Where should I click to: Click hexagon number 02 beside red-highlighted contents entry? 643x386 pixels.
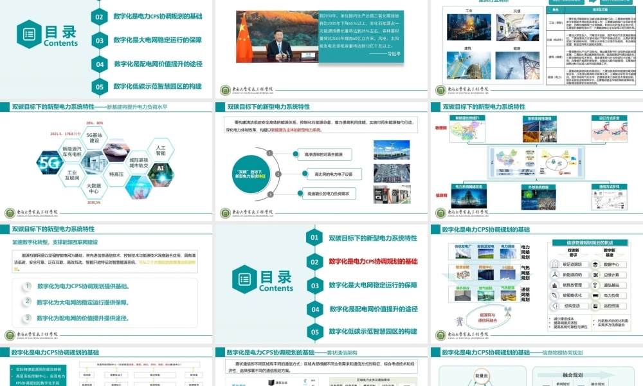[x=314, y=262]
